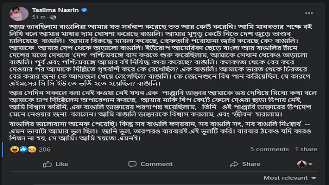329x185 pixels.
Task: Open the 206 reactions count list
Action: (x=45, y=150)
